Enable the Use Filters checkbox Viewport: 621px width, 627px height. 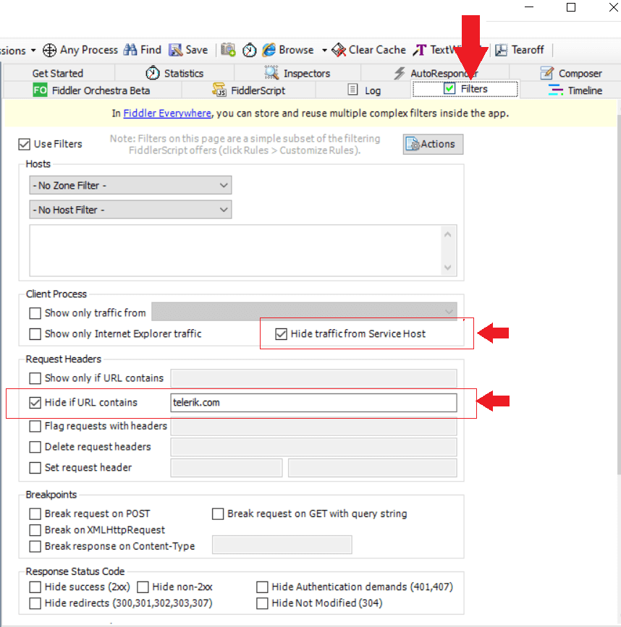(24, 144)
